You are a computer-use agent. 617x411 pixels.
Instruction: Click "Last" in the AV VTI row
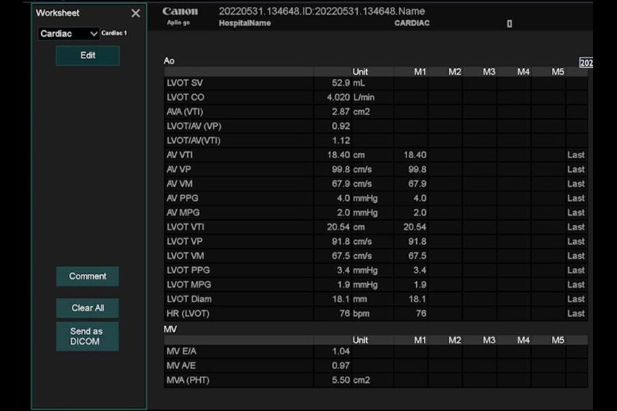pyautogui.click(x=576, y=155)
